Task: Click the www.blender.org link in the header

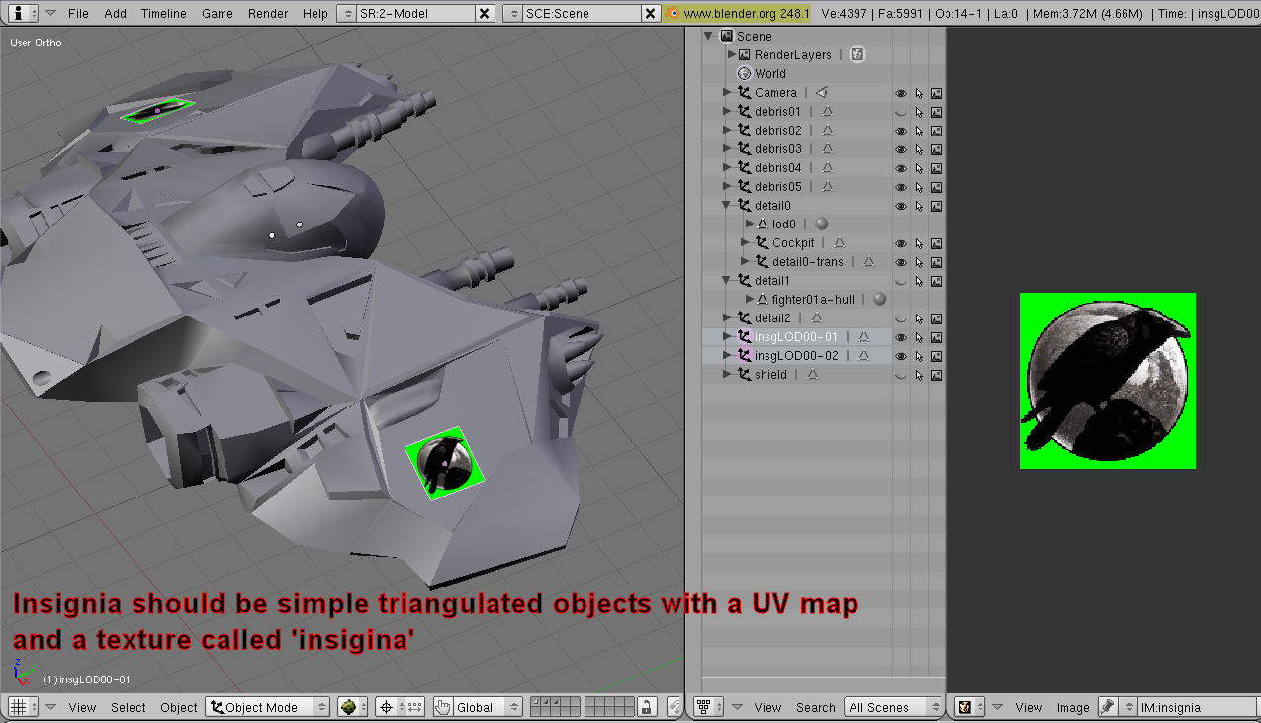Action: point(737,14)
